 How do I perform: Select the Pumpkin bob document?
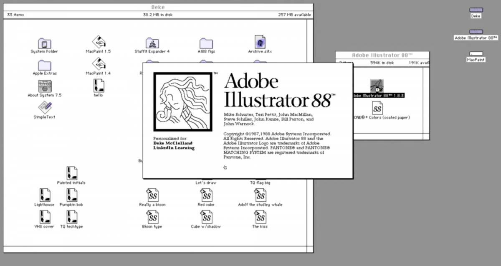coord(71,195)
